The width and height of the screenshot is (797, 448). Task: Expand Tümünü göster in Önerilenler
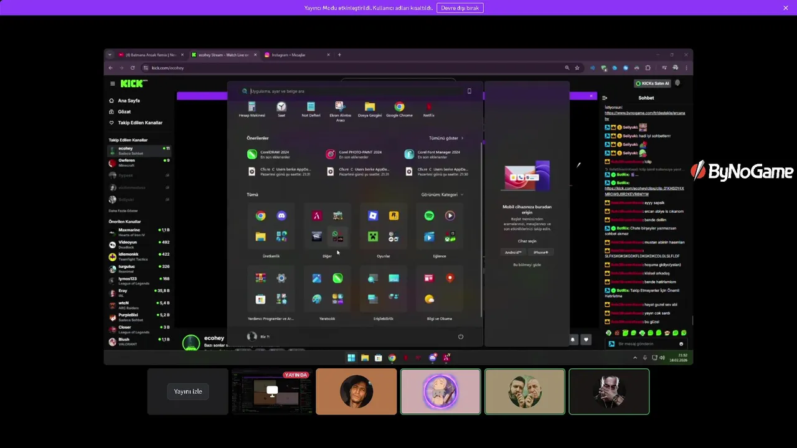click(446, 138)
